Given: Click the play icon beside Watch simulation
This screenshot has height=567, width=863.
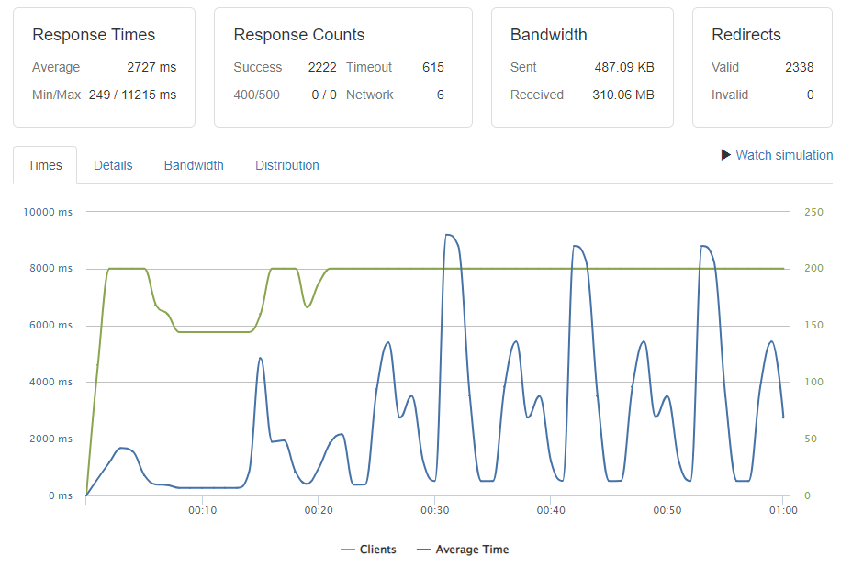Looking at the screenshot, I should [x=723, y=155].
